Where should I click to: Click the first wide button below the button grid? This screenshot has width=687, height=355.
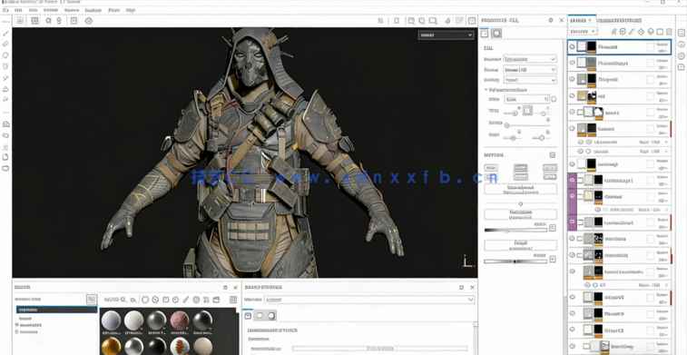pos(521,189)
